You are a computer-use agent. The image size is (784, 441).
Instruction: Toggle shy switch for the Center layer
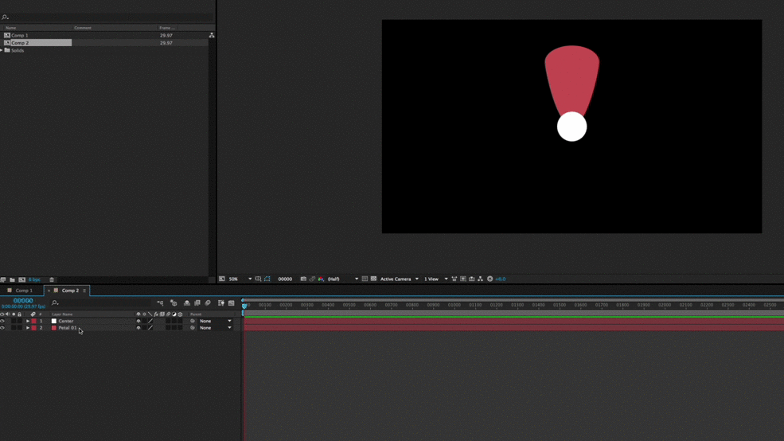(x=138, y=321)
